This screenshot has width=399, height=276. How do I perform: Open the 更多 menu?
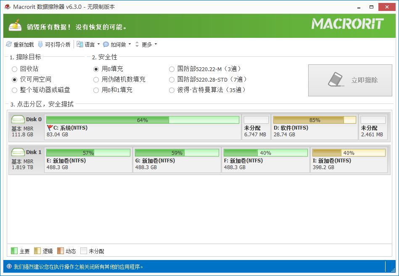click(x=146, y=45)
